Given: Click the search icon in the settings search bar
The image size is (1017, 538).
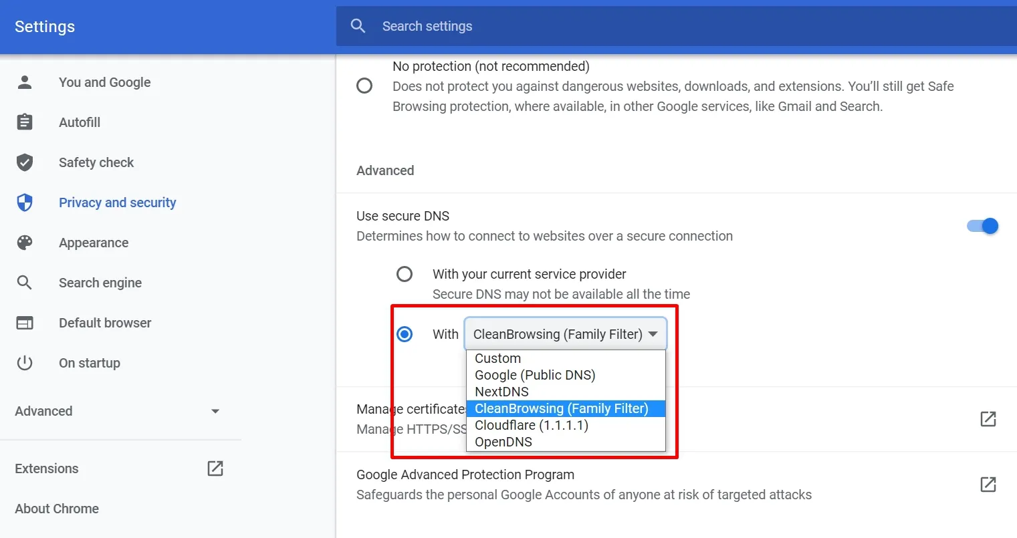Looking at the screenshot, I should click(x=358, y=26).
